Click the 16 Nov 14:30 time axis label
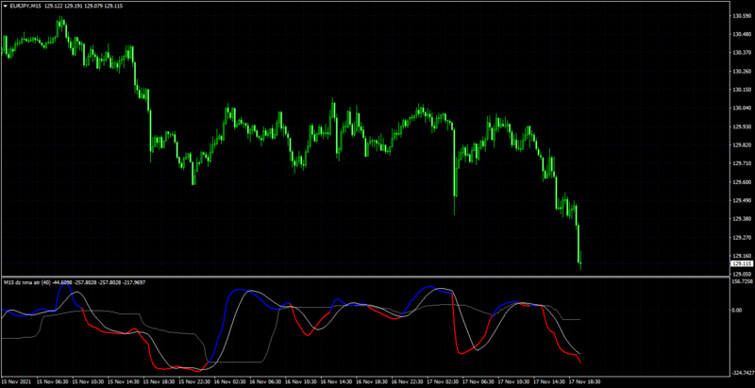755x388 pixels. pos(337,382)
